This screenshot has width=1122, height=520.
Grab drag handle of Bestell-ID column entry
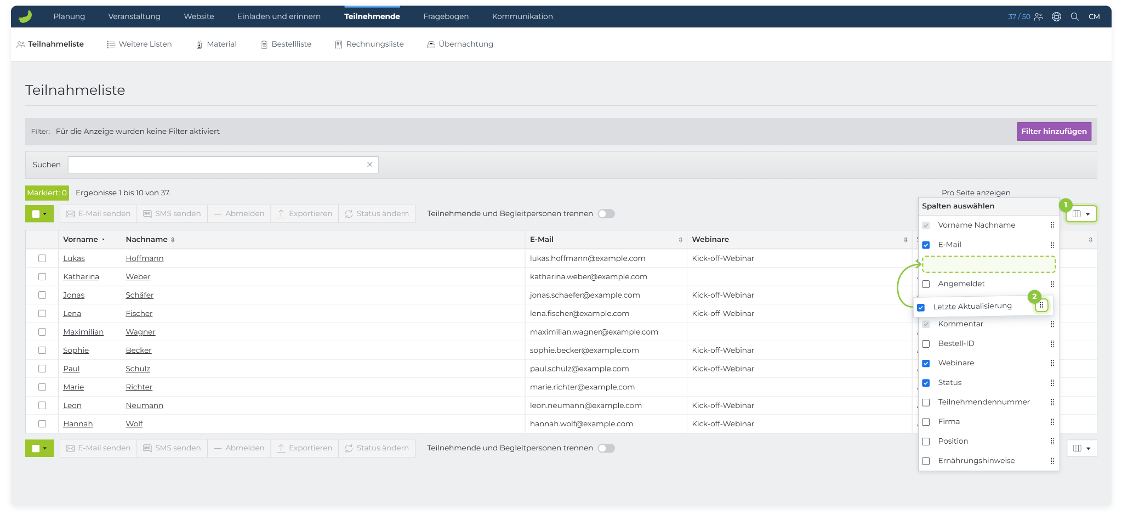point(1052,344)
